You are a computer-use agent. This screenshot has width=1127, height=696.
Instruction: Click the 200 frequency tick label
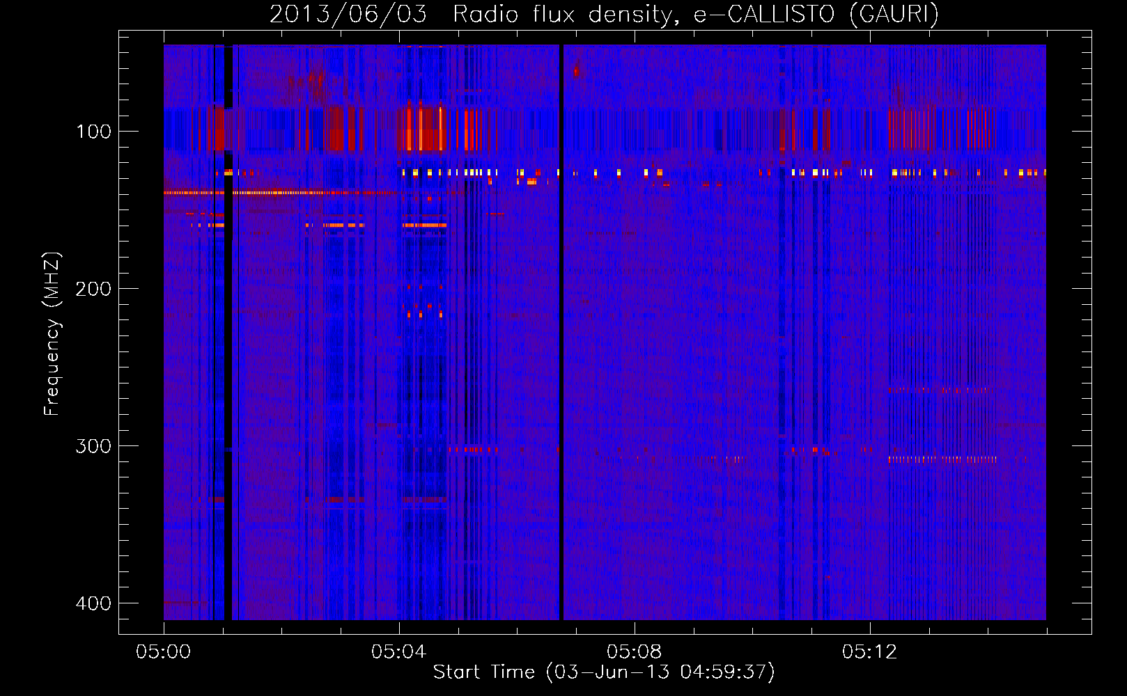[93, 289]
